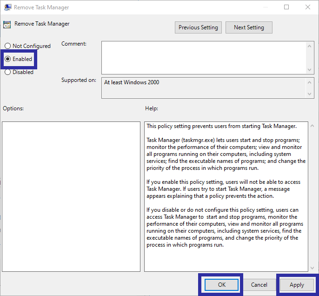Confirm with the OK button
Image resolution: width=319 pixels, height=296 pixels.
pos(221,285)
